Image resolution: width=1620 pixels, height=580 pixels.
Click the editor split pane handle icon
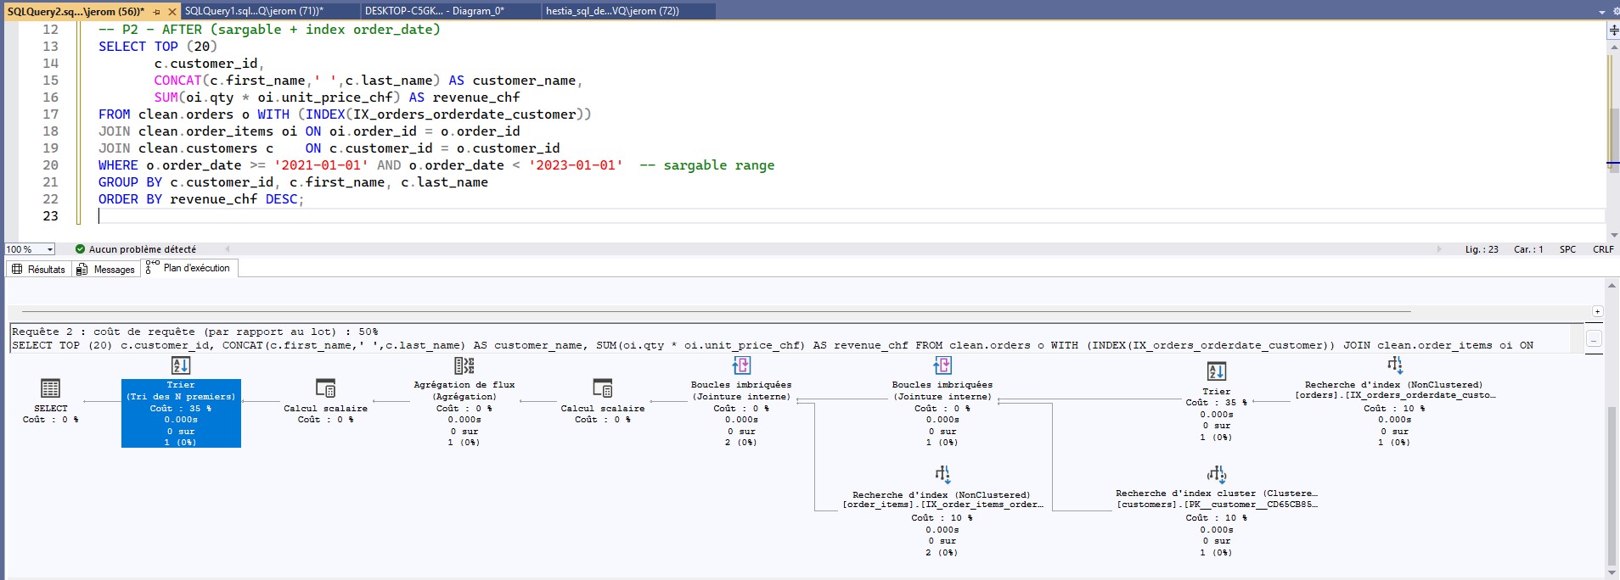point(1613,30)
